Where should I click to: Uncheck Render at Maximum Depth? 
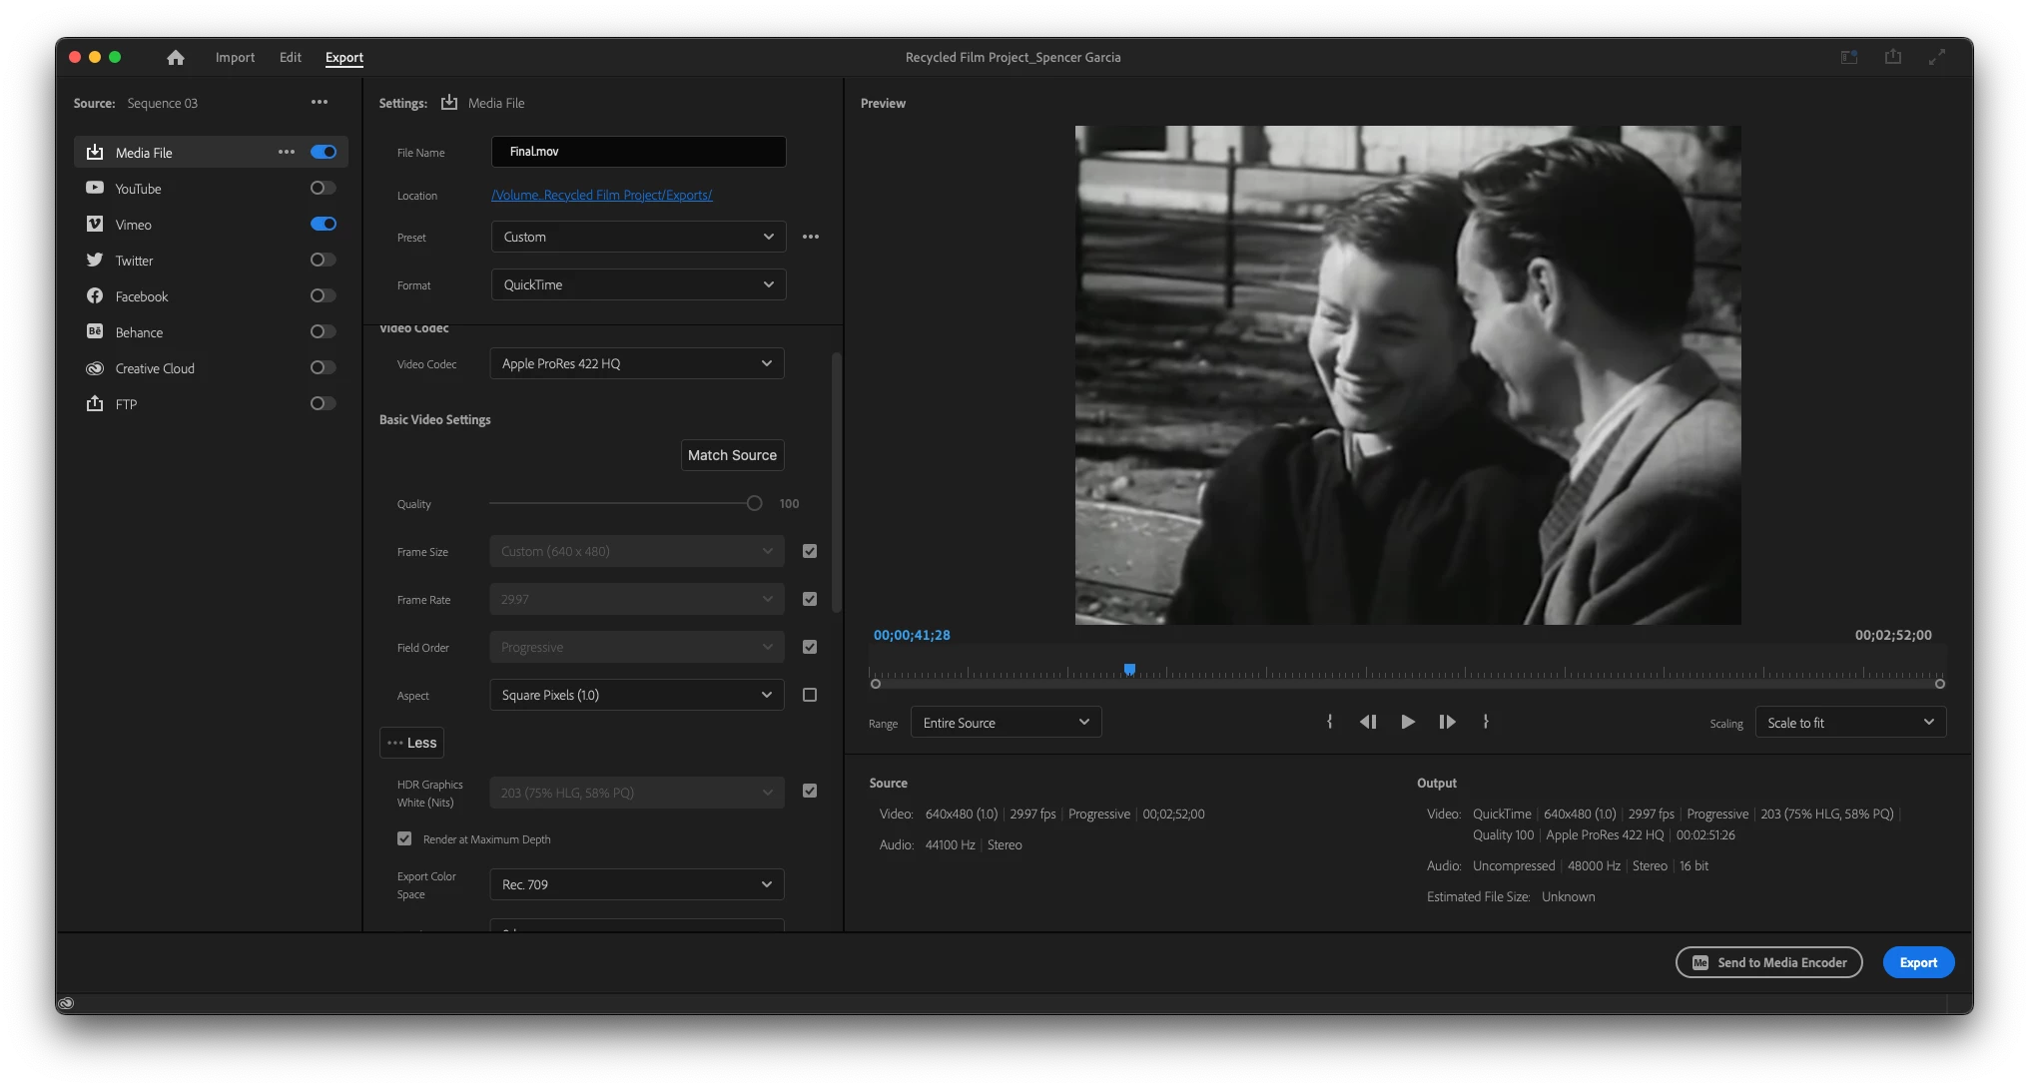(404, 838)
